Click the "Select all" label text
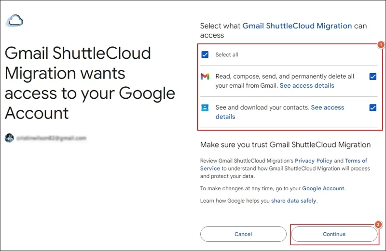386x251 pixels. click(227, 54)
